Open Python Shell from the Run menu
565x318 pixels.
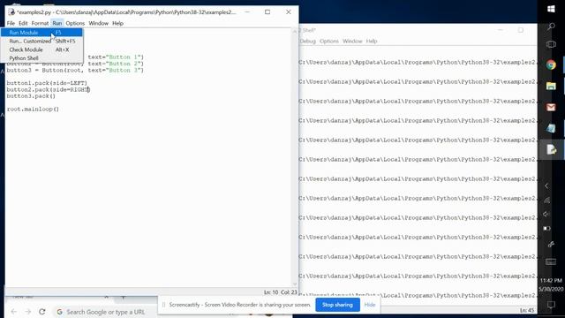pos(41,58)
